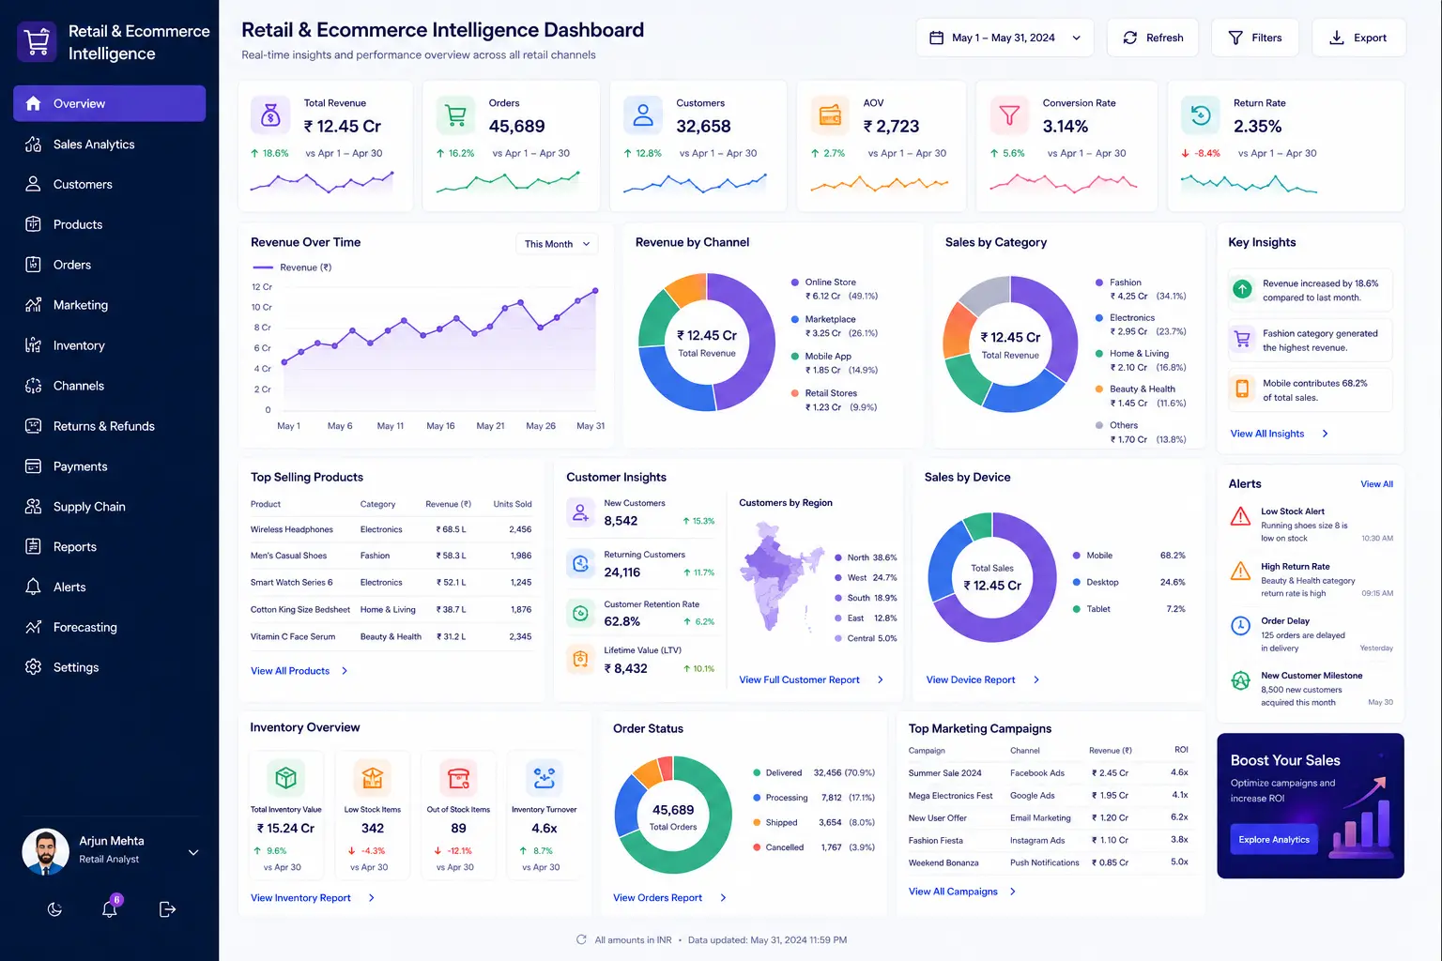Image resolution: width=1442 pixels, height=961 pixels.
Task: Click the Fashion category cart insight icon
Action: click(x=1242, y=339)
